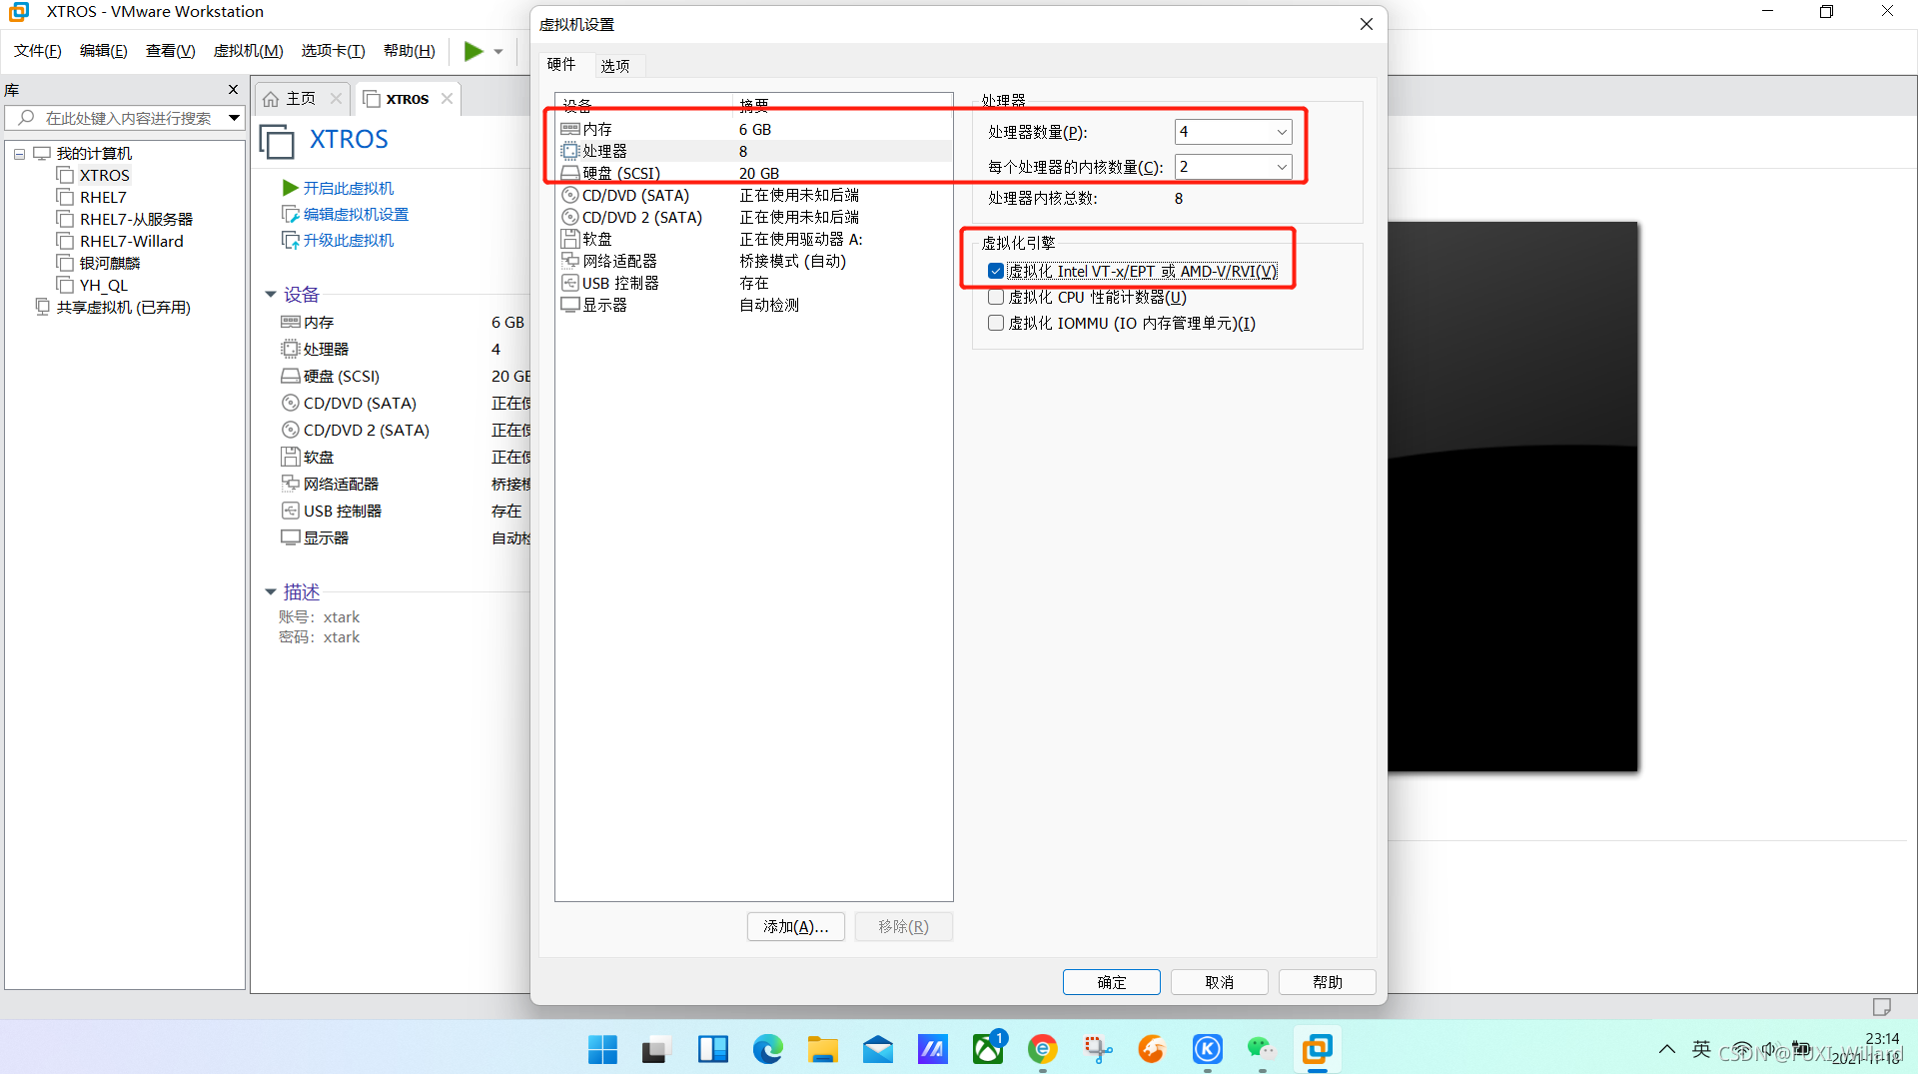1918x1074 pixels.
Task: Open WeChat from taskbar
Action: (x=1262, y=1049)
